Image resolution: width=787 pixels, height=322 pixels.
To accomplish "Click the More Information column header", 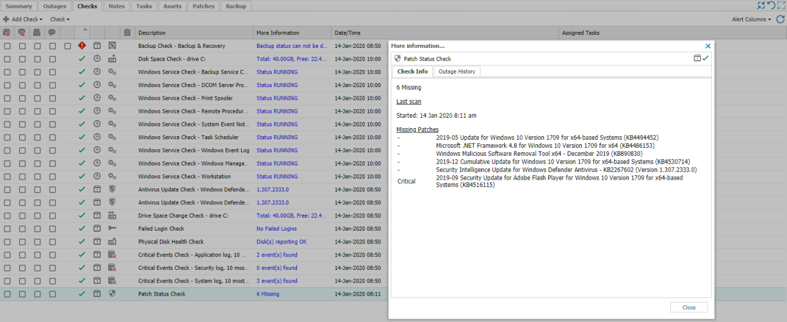I will [x=292, y=33].
